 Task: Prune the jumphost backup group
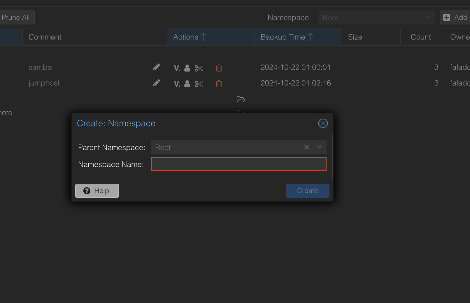tap(199, 84)
